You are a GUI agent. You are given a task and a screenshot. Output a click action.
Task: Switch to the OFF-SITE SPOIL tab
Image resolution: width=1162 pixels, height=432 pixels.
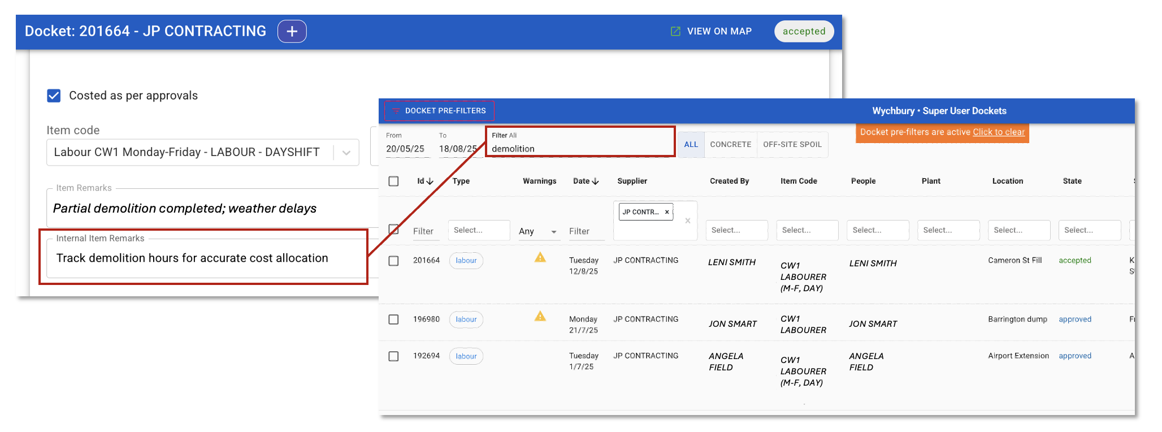pos(792,145)
